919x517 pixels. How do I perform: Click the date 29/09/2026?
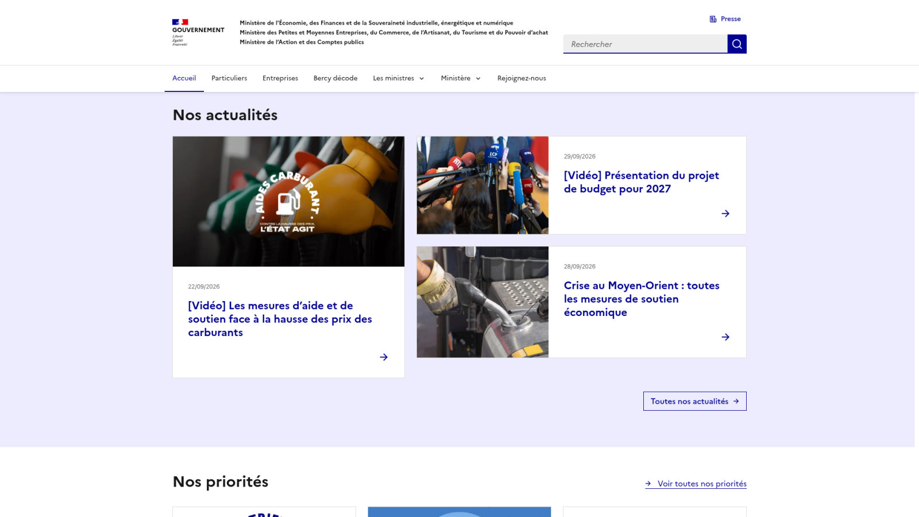(x=580, y=156)
